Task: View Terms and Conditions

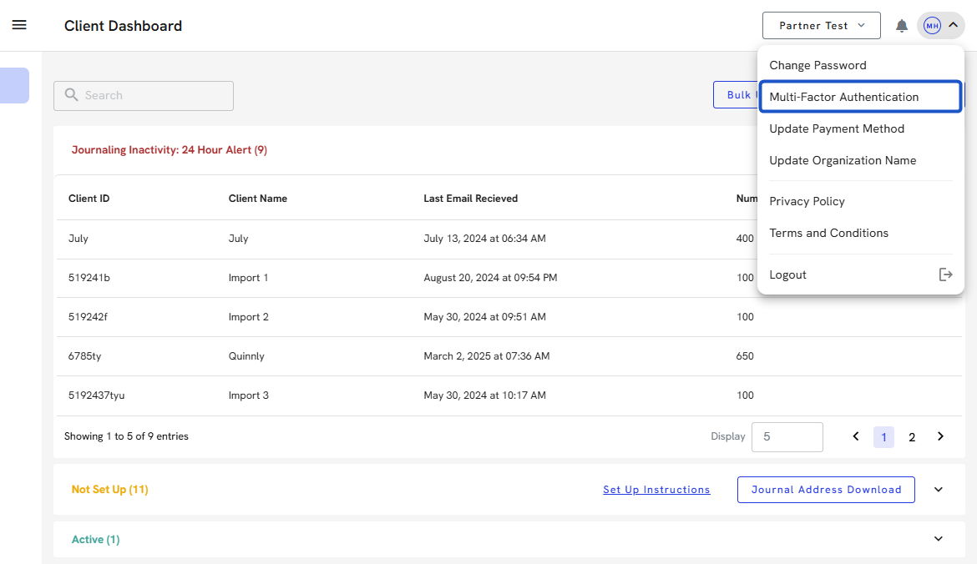Action: pos(828,233)
